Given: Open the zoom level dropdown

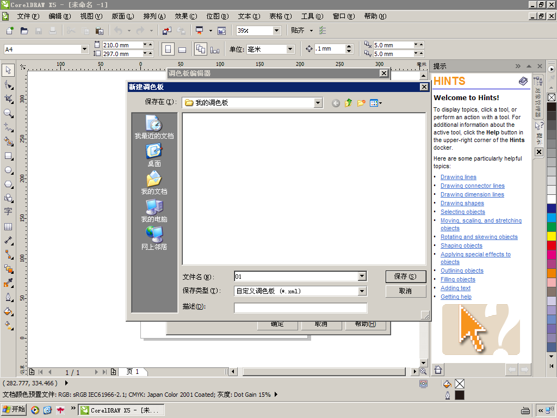Looking at the screenshot, I should (277, 30).
